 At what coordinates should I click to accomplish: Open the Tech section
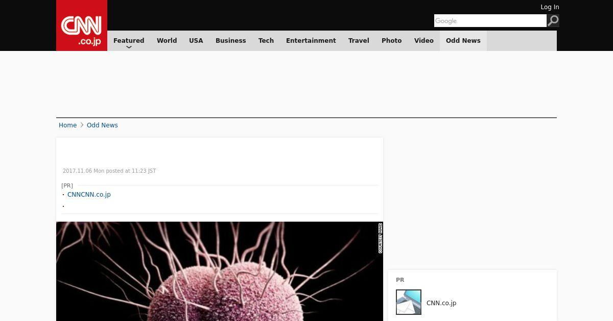(266, 41)
